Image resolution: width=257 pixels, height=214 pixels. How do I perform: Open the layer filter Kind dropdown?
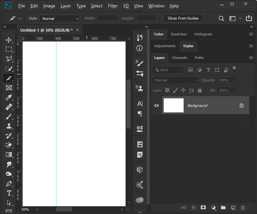pos(168,70)
